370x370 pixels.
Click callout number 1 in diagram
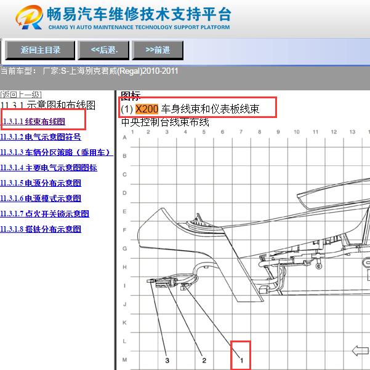[x=241, y=360]
